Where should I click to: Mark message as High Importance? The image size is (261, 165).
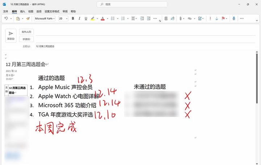(x=210, y=18)
